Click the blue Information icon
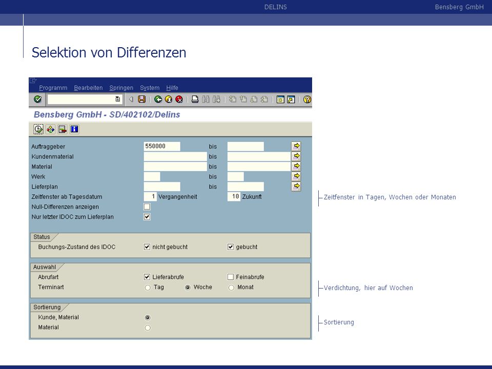Viewport: 492px width, 369px height. (x=74, y=129)
